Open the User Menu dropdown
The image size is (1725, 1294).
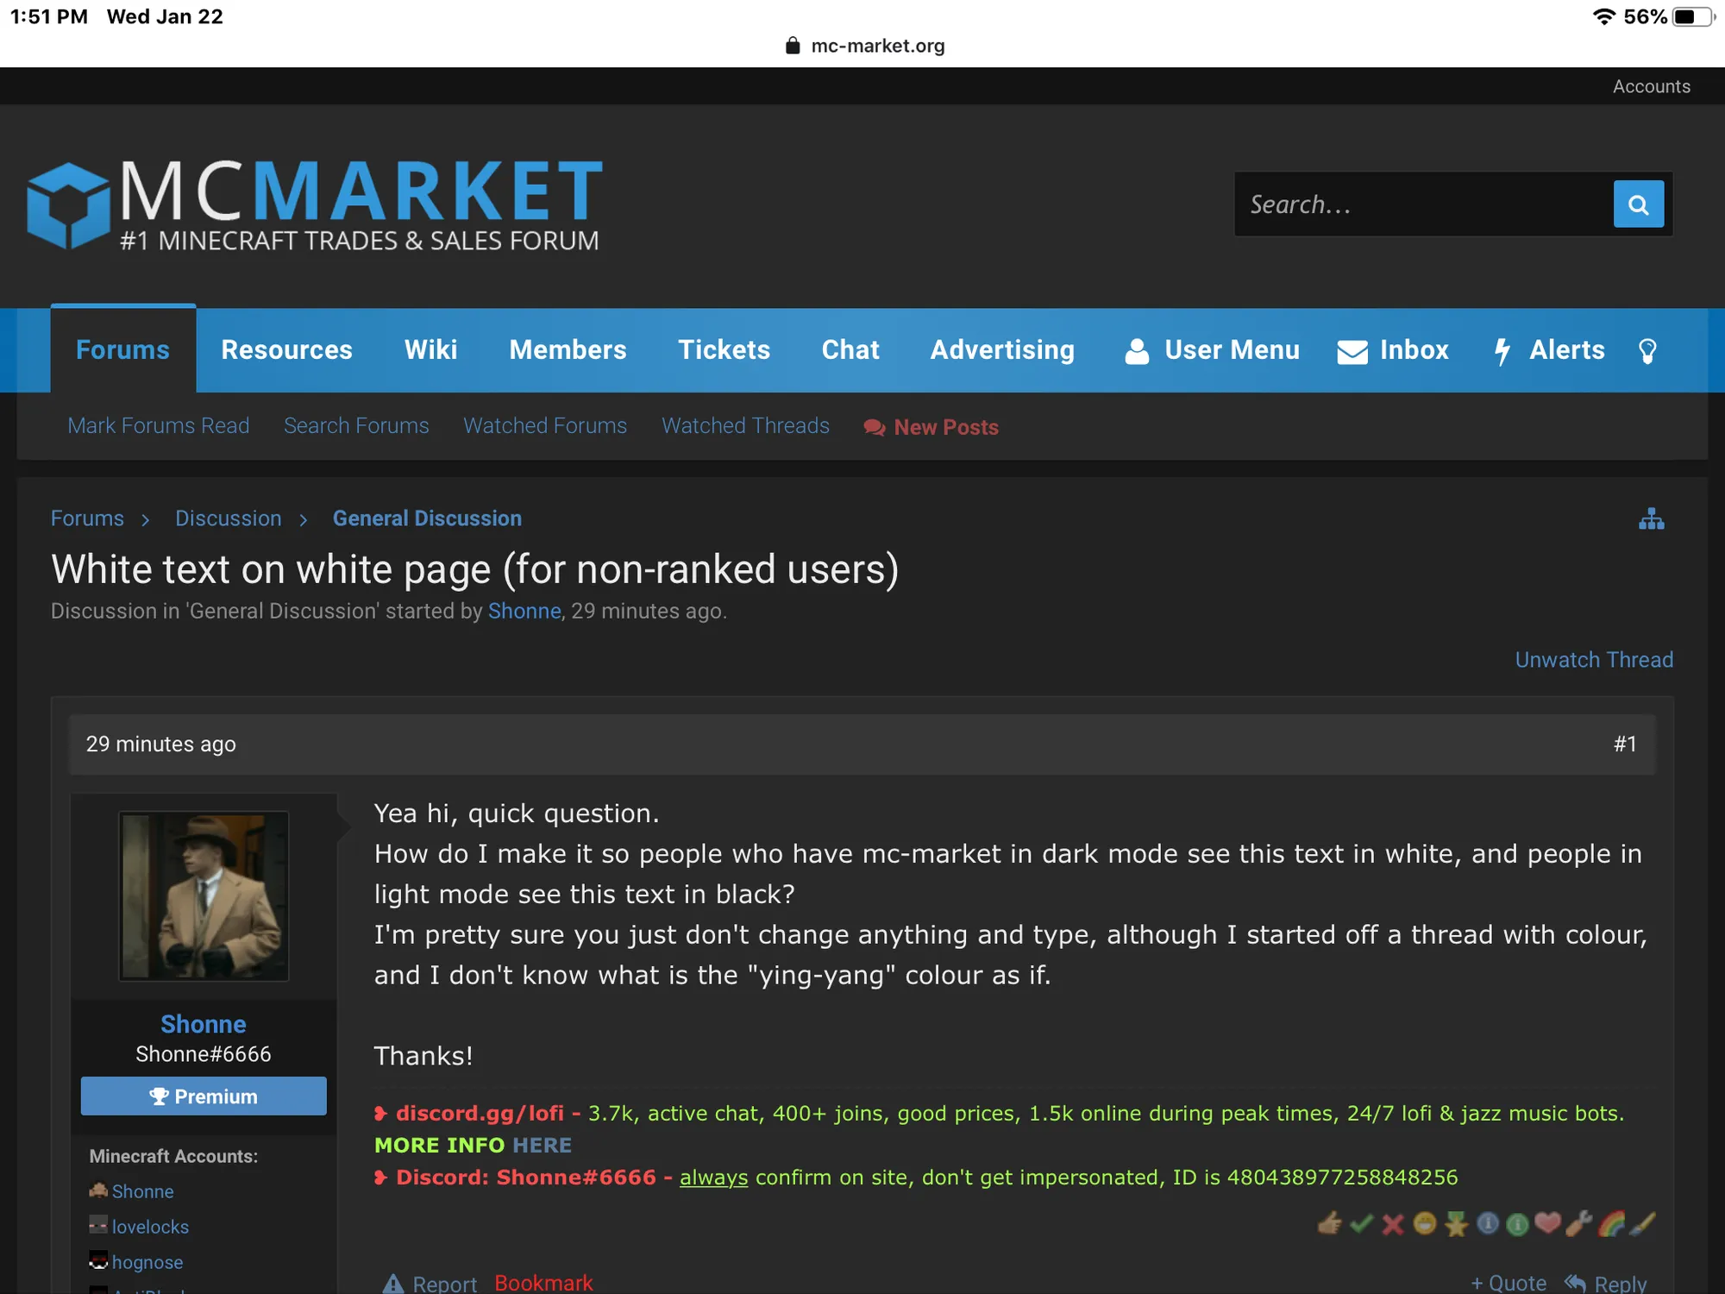1212,350
